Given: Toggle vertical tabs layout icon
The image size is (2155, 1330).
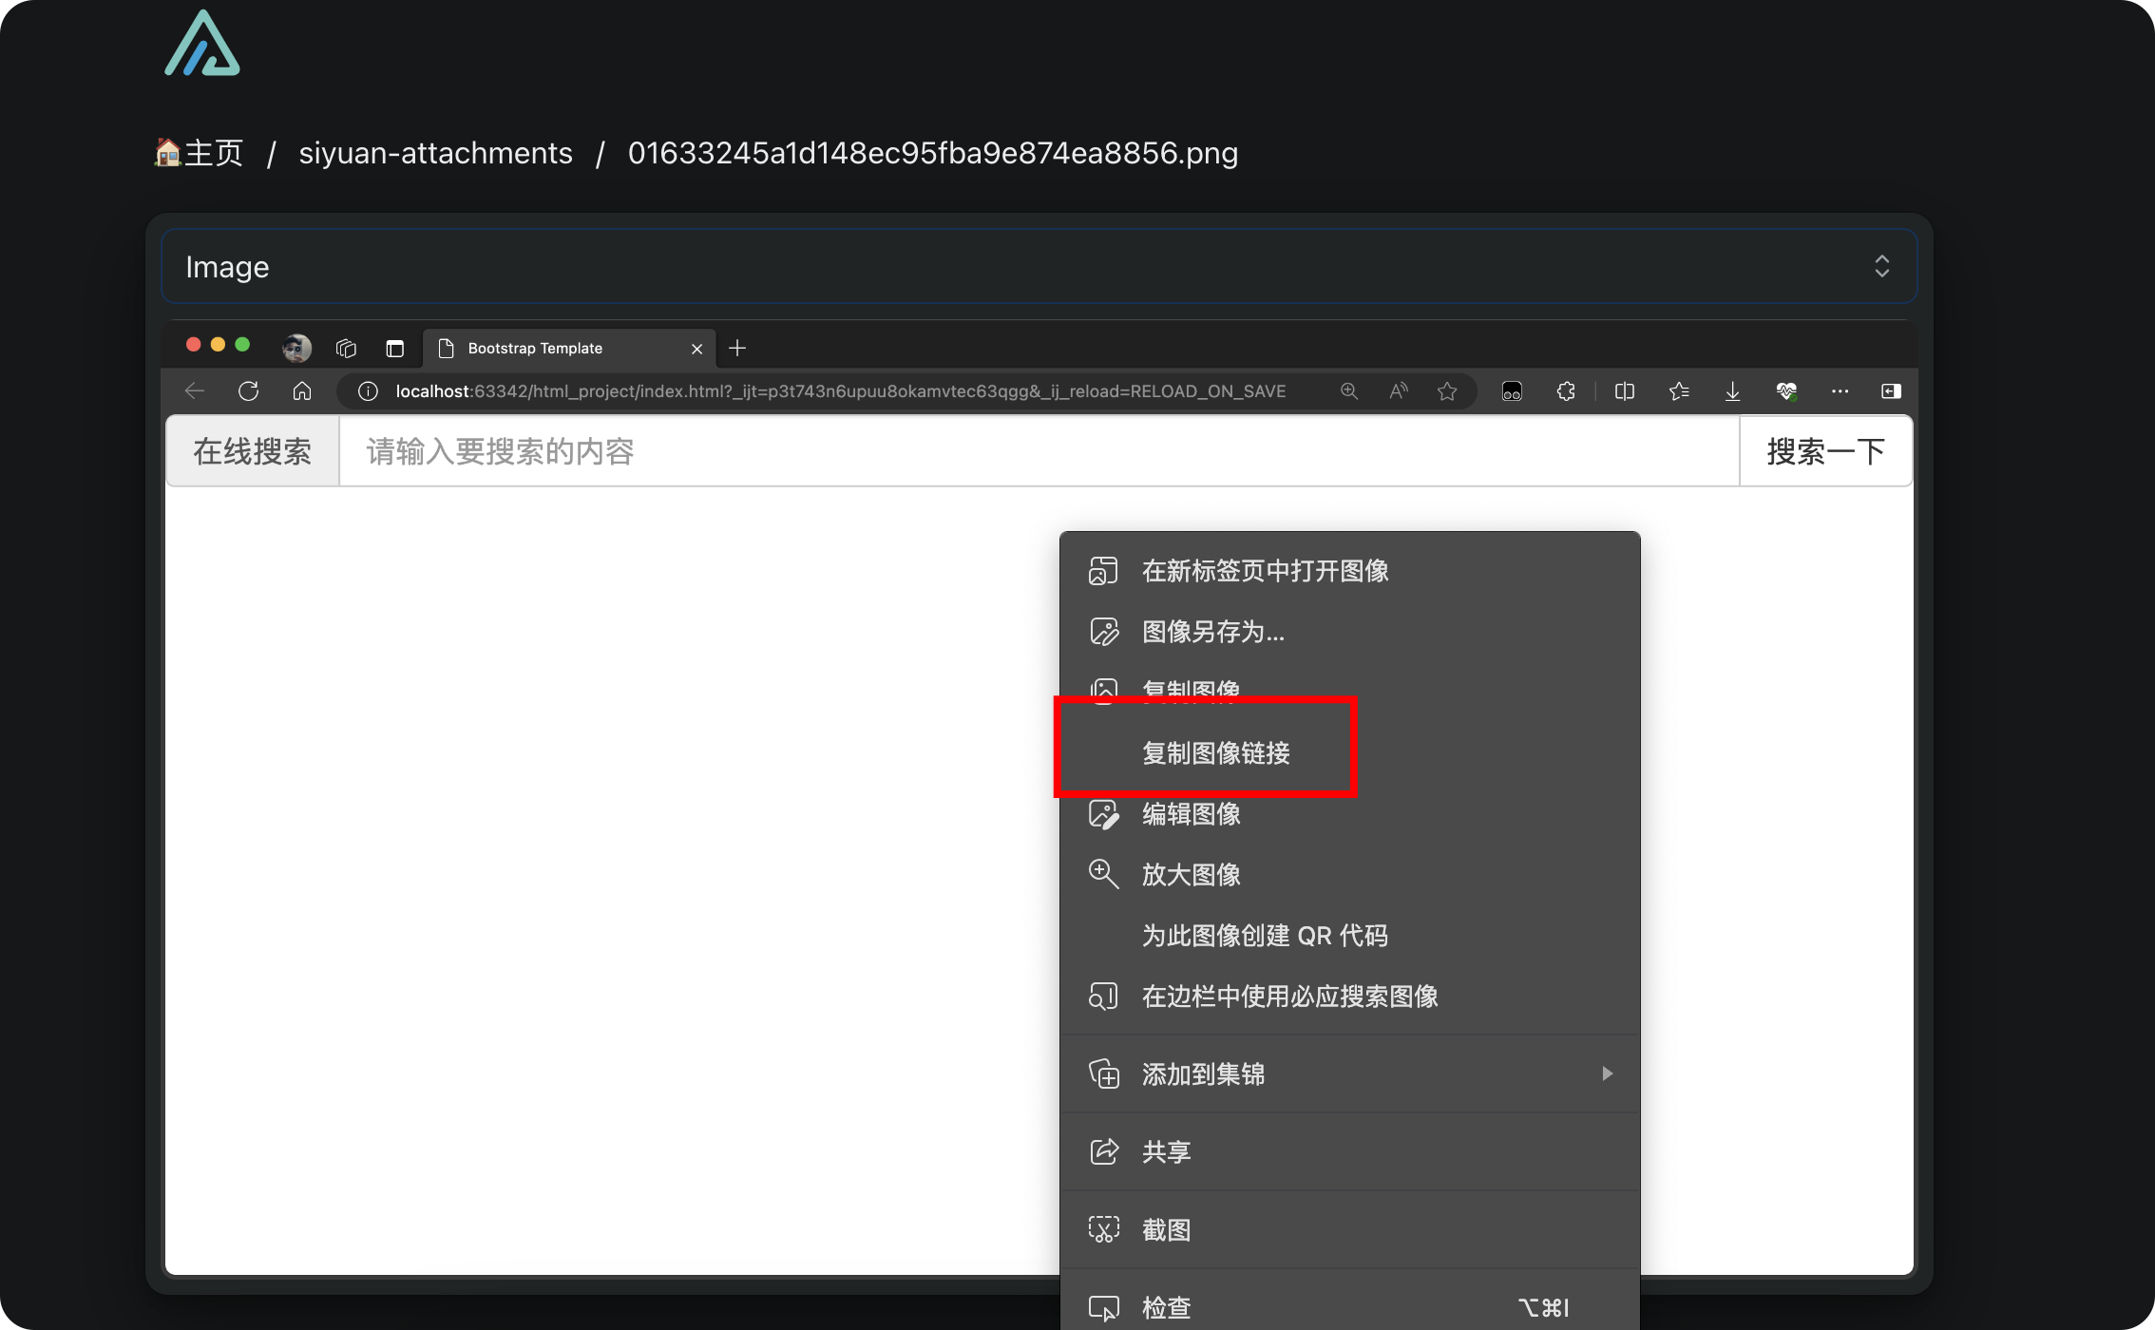Looking at the screenshot, I should pyautogui.click(x=395, y=349).
